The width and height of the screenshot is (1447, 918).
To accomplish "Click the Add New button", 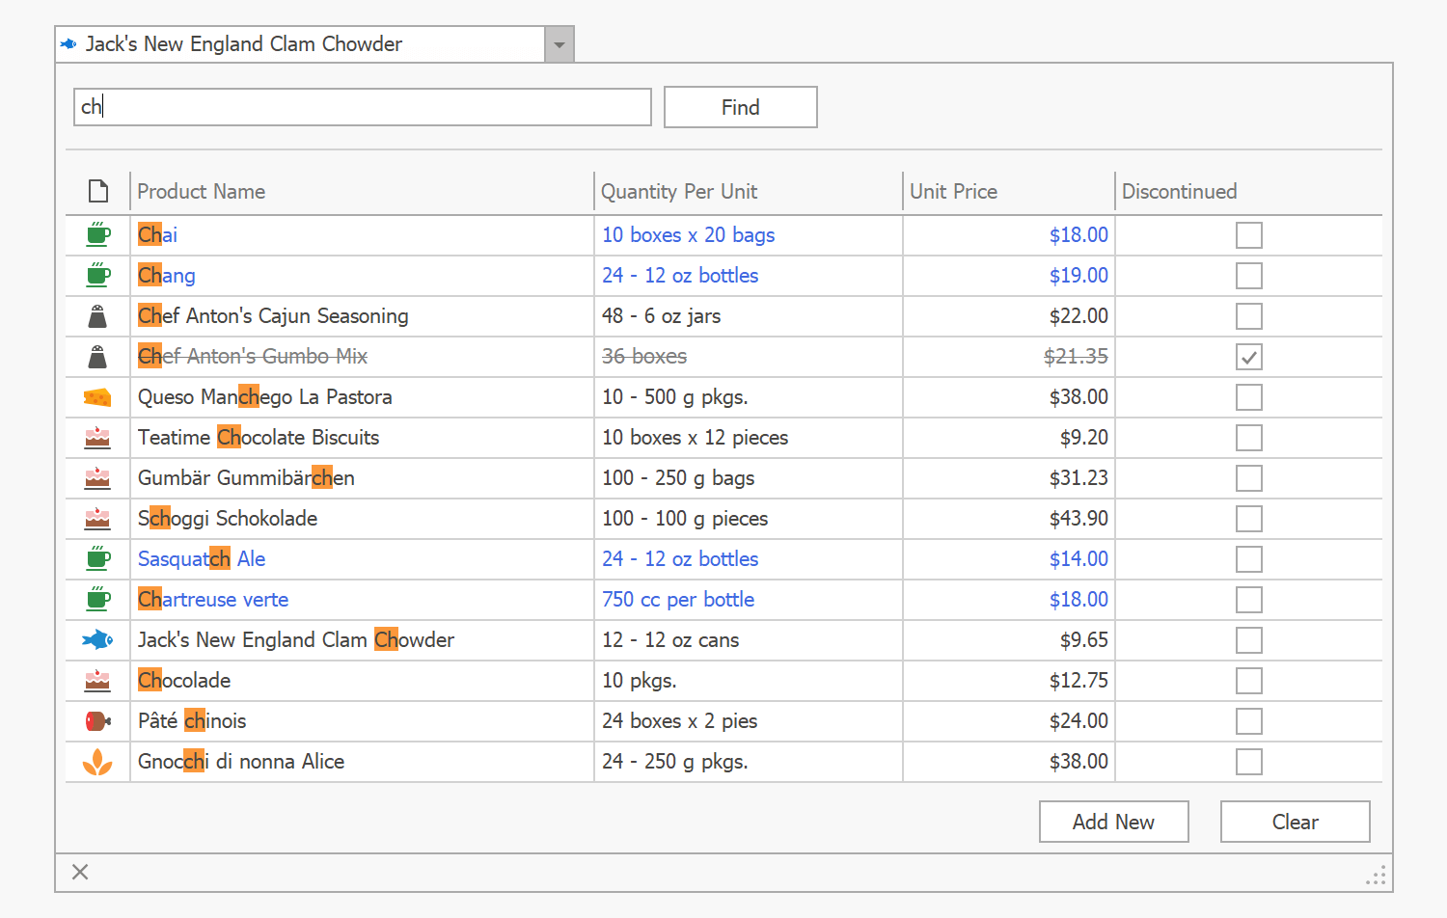I will [x=1113, y=822].
